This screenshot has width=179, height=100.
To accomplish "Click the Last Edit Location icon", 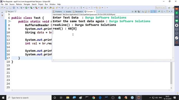I will 97,8.
